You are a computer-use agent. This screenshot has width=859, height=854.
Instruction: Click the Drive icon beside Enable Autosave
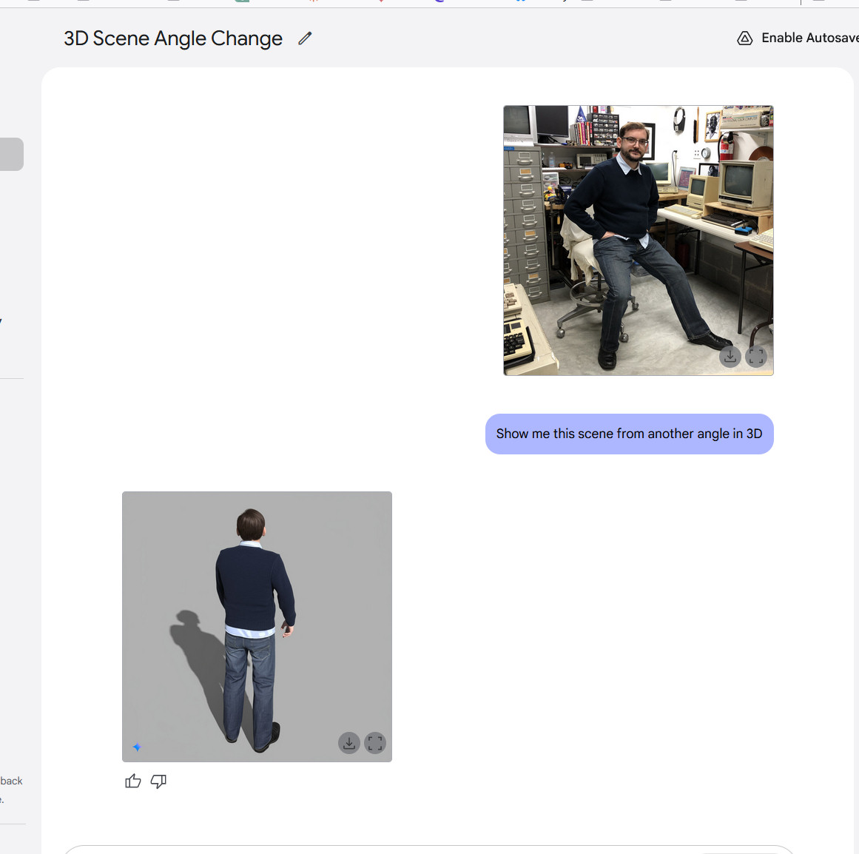[x=745, y=38]
